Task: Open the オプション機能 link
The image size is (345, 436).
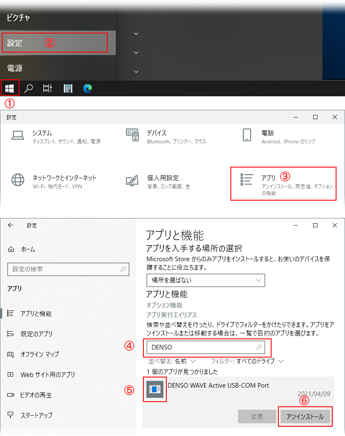Action: [x=164, y=305]
